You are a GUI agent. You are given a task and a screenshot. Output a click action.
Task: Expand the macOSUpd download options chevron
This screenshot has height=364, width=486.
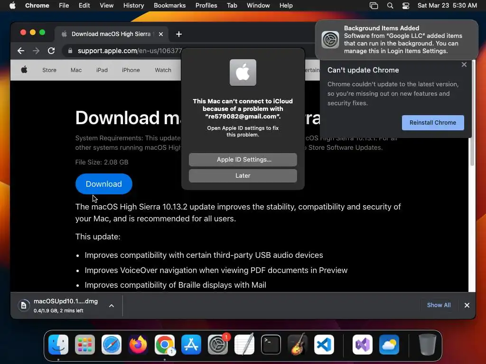click(x=112, y=306)
